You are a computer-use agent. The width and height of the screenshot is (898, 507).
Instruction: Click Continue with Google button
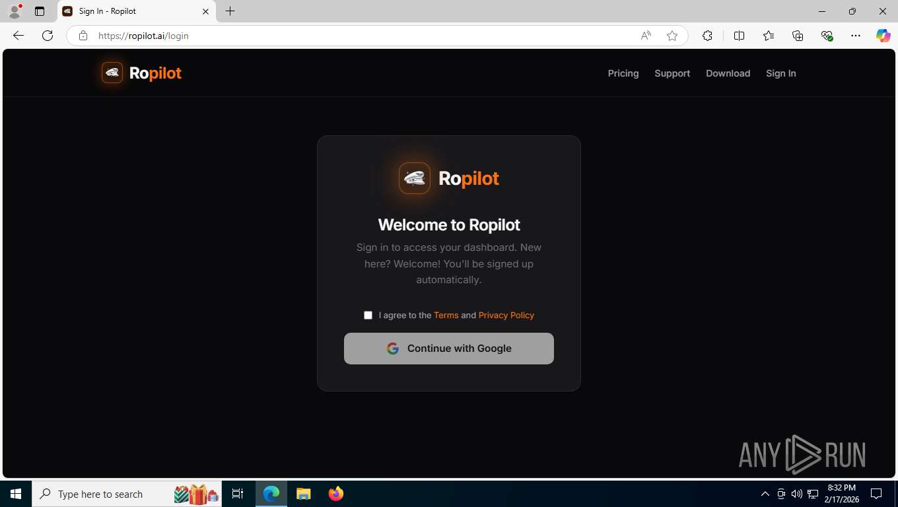pos(449,349)
